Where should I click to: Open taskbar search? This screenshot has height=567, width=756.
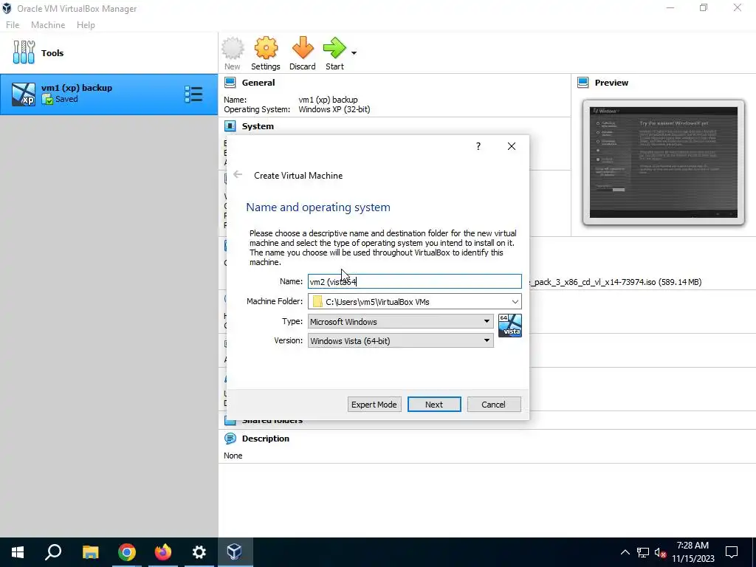(53, 552)
